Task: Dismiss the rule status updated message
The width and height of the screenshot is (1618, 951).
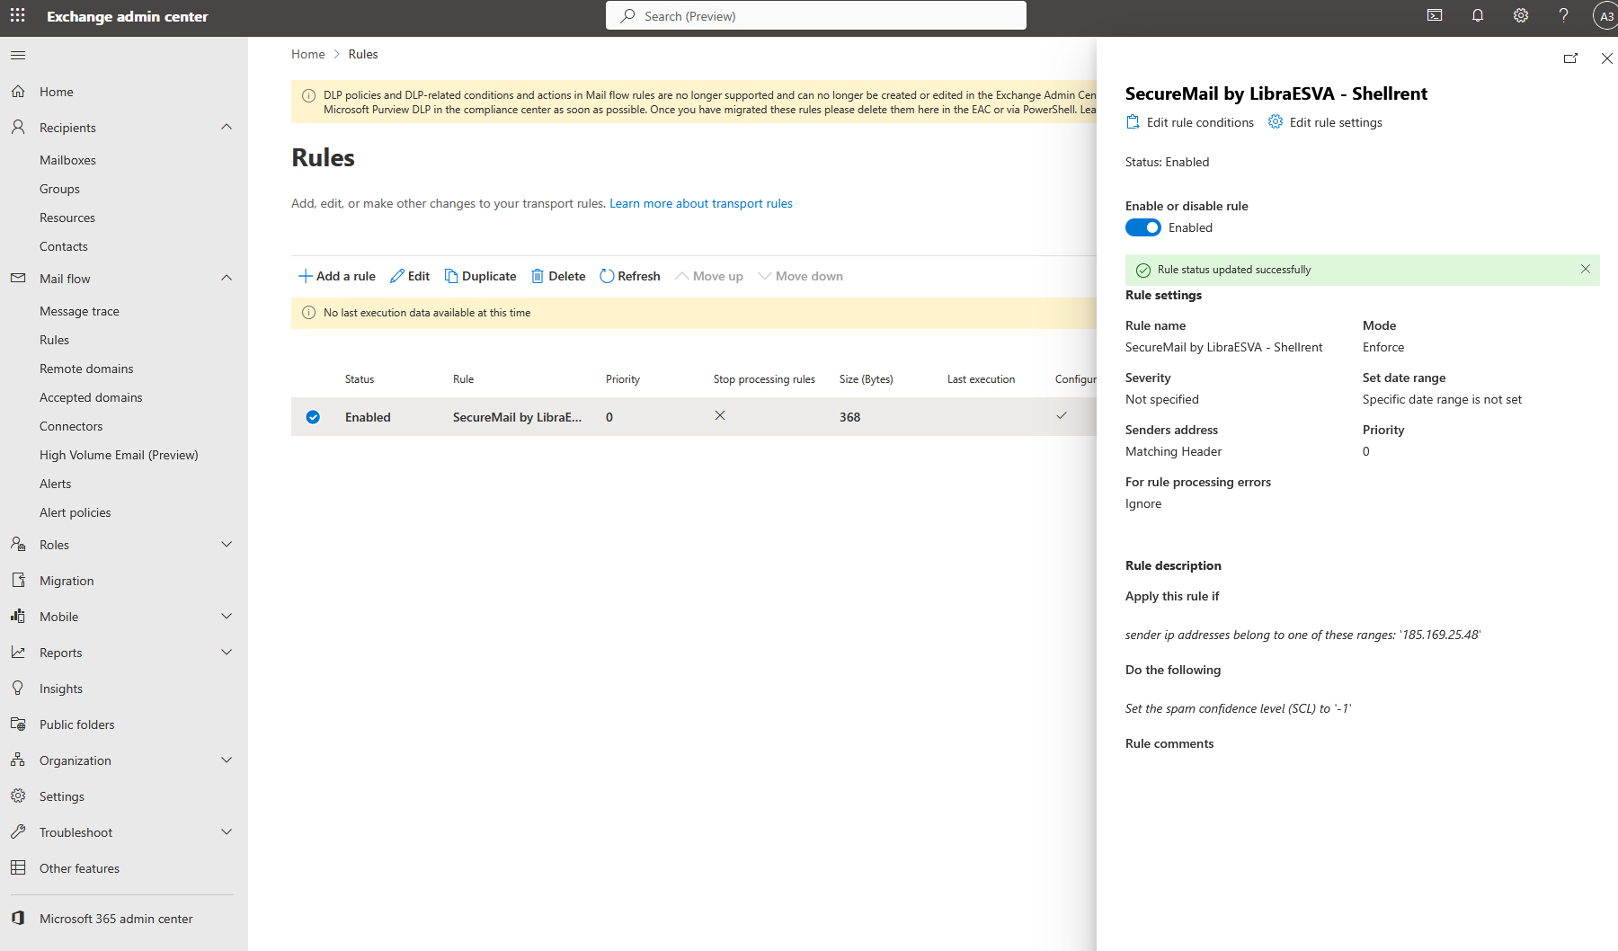Action: (1586, 269)
